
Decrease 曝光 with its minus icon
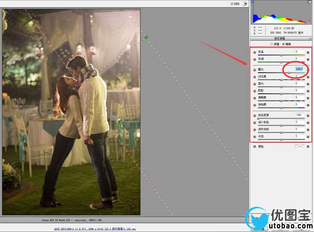click(x=254, y=70)
